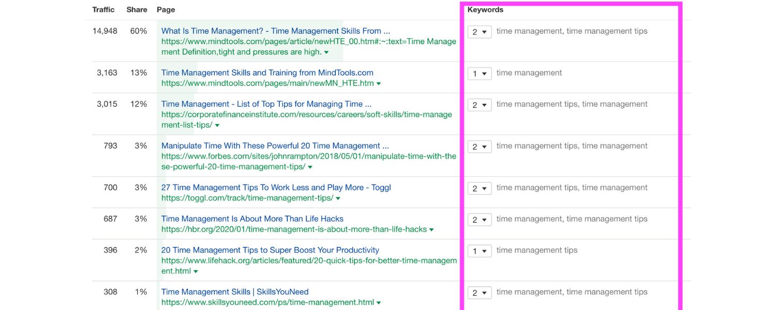This screenshot has height=310, width=776.
Task: Click the Share column header
Action: tap(137, 9)
